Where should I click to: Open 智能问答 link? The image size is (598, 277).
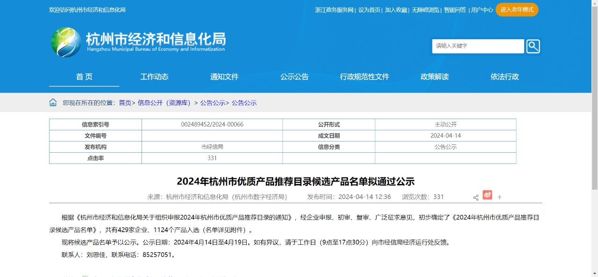(x=455, y=10)
